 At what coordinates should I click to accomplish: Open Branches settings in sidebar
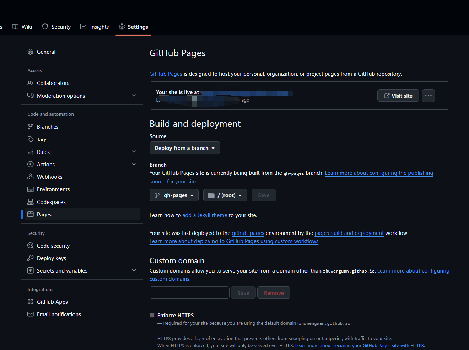[82, 127]
